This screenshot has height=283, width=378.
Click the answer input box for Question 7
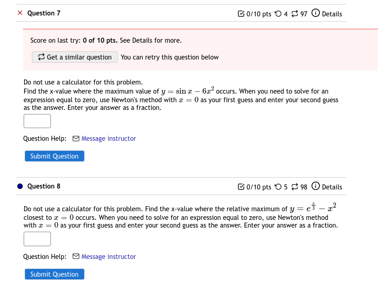click(37, 121)
